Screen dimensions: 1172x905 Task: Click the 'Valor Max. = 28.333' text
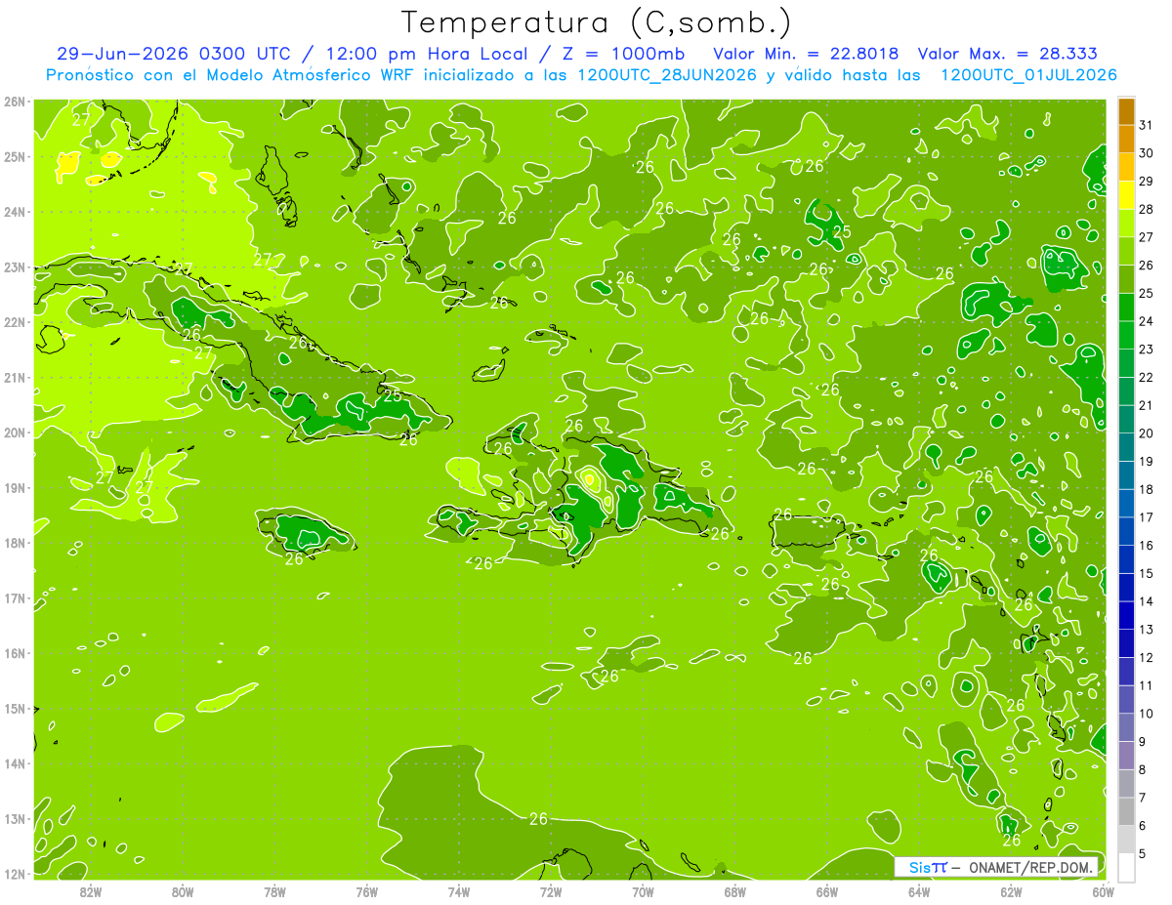(1007, 54)
